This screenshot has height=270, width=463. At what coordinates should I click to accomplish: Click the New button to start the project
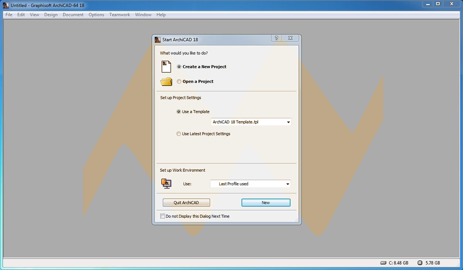[266, 202]
